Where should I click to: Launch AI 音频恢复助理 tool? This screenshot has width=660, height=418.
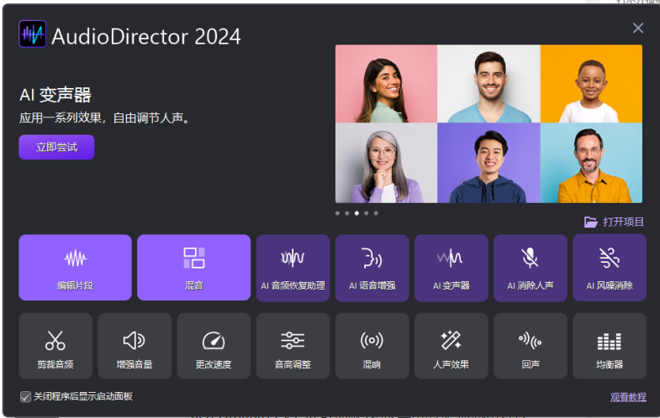[293, 268]
